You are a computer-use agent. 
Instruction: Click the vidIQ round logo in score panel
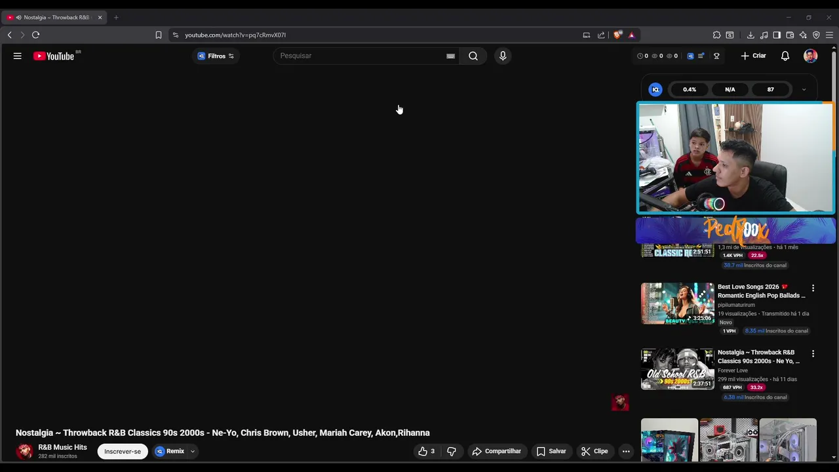[655, 90]
